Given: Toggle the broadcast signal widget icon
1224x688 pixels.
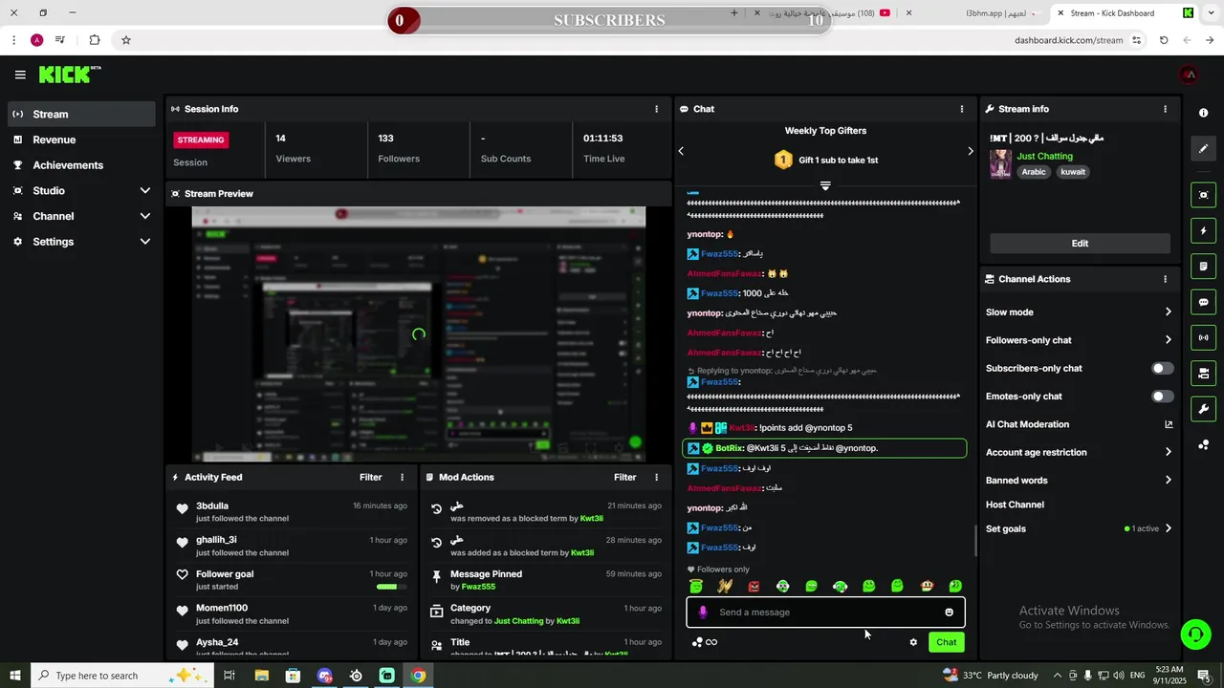Looking at the screenshot, I should 1203,337.
